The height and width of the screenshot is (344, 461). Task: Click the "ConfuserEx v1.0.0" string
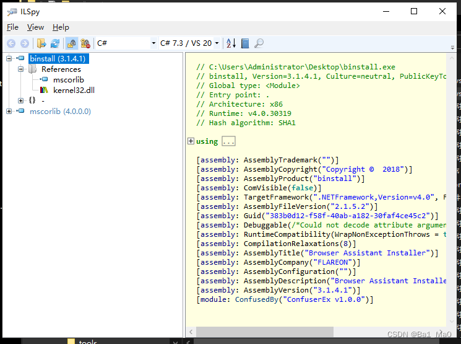pos(324,299)
